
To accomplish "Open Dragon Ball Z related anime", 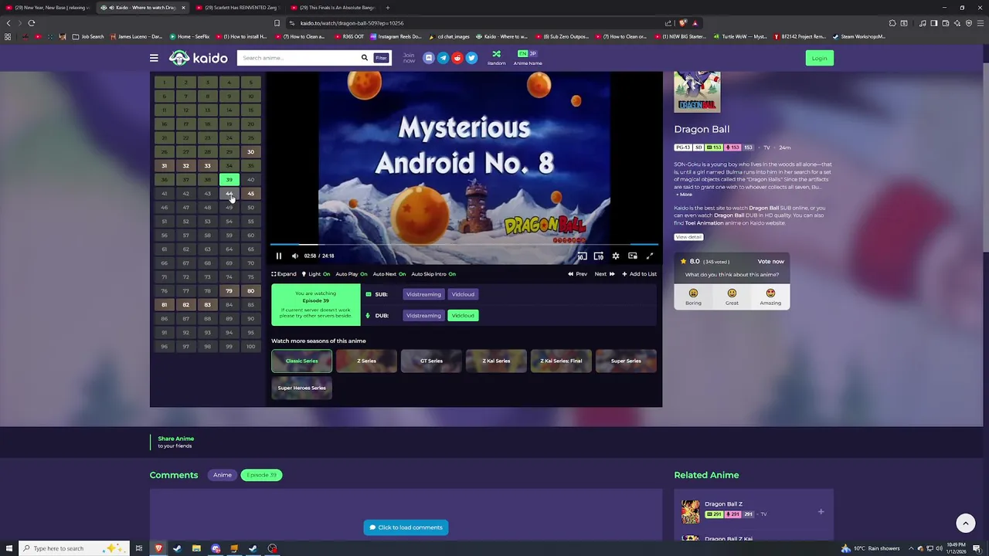I will tap(723, 504).
